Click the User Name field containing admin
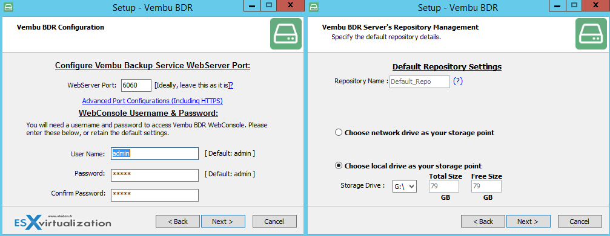 tap(154, 153)
